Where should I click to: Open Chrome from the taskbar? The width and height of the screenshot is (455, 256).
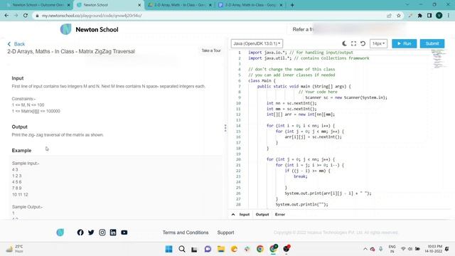(260, 249)
